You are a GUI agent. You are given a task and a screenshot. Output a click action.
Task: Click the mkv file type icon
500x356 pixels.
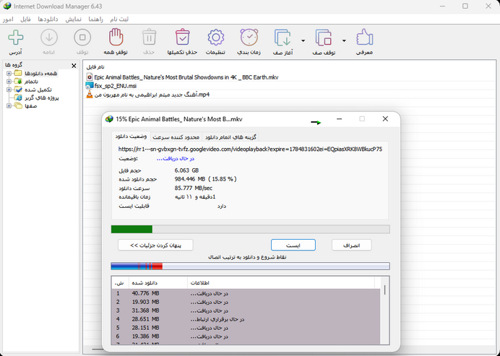coord(90,77)
